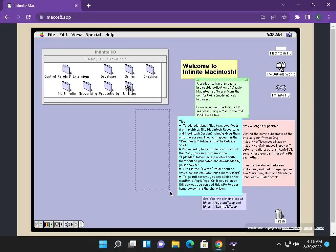Select The Outside World desktop icon
The image size is (336, 252).
(x=281, y=69)
